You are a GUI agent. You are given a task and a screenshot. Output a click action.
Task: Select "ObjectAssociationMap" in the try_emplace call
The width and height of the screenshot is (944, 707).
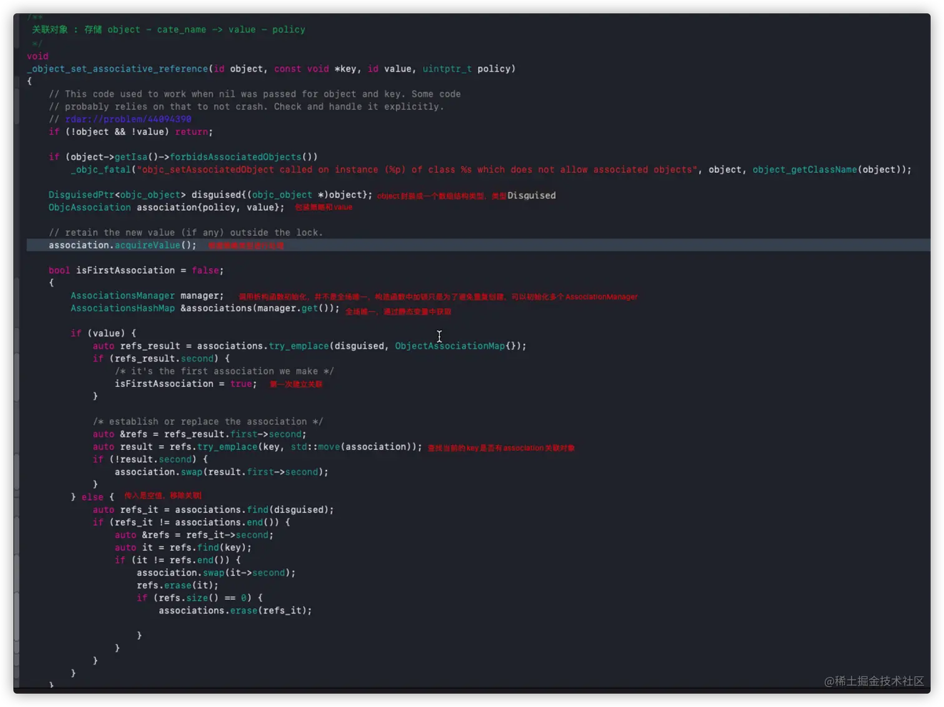(450, 346)
